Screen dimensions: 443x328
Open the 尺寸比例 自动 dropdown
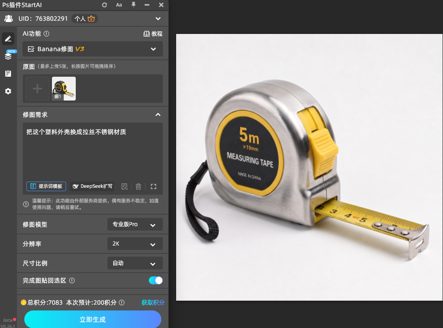[135, 263]
